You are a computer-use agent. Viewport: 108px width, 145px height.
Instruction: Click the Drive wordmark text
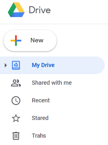tap(40, 10)
